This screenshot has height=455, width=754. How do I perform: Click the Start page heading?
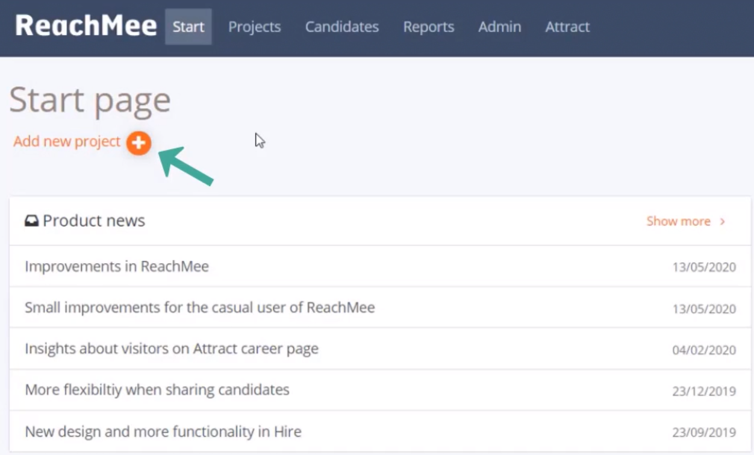pyautogui.click(x=90, y=100)
